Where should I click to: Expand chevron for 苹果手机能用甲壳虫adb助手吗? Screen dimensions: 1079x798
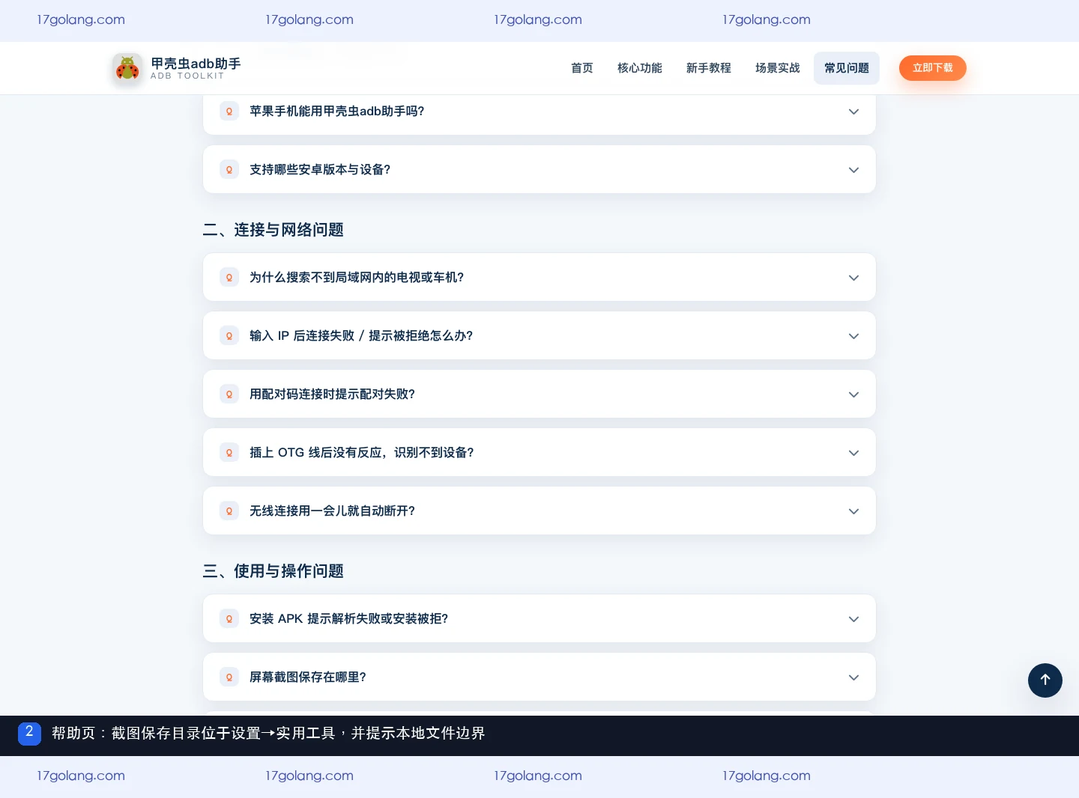point(853,112)
